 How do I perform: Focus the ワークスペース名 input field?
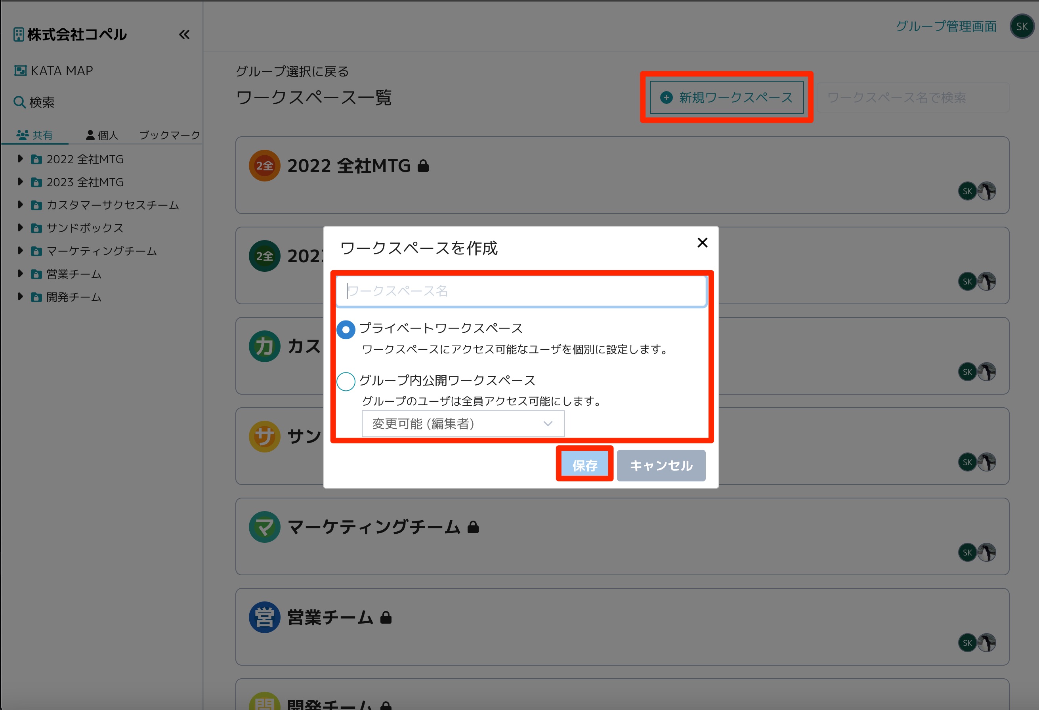[521, 291]
